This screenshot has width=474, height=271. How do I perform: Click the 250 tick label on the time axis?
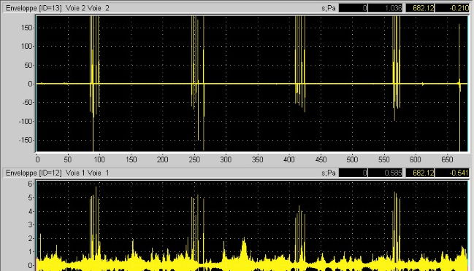(194, 160)
